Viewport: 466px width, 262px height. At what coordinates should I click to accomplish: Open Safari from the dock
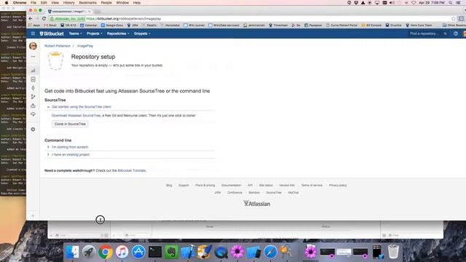tap(270, 252)
